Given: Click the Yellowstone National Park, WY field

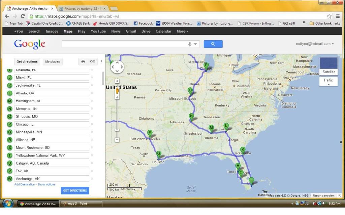Looking at the screenshot, I should [x=52, y=155].
